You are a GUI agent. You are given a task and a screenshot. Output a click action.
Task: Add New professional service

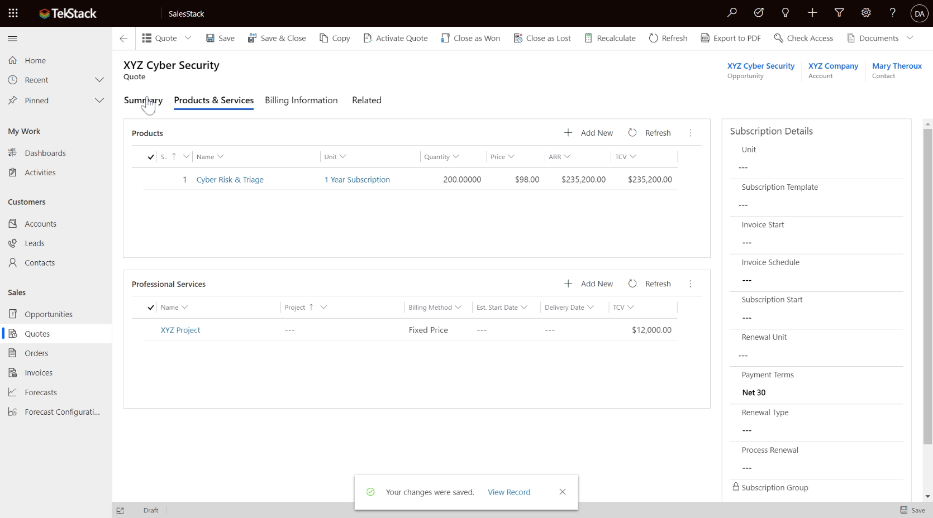pyautogui.click(x=588, y=284)
